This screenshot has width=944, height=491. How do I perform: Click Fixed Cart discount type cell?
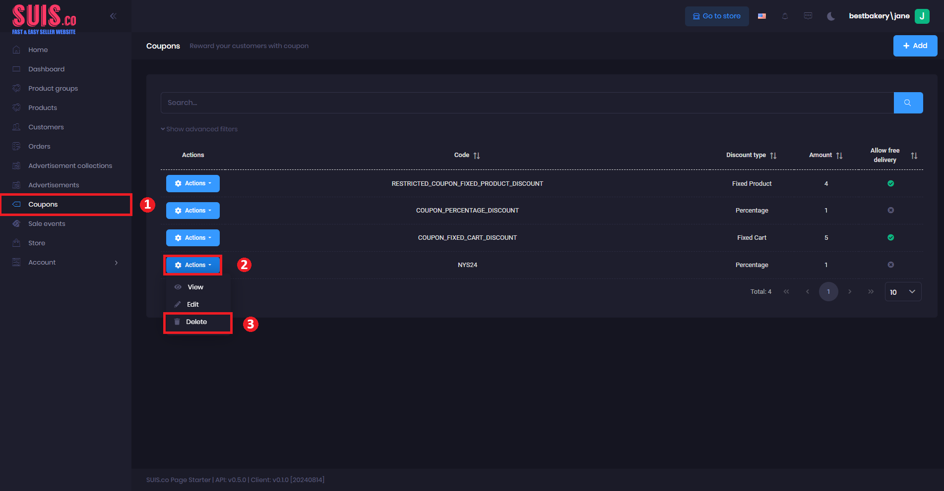752,238
